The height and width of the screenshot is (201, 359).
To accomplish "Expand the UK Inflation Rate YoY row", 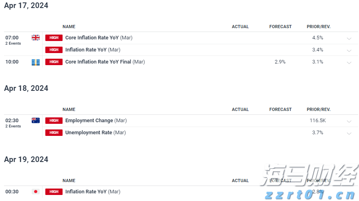I will 349,51.
